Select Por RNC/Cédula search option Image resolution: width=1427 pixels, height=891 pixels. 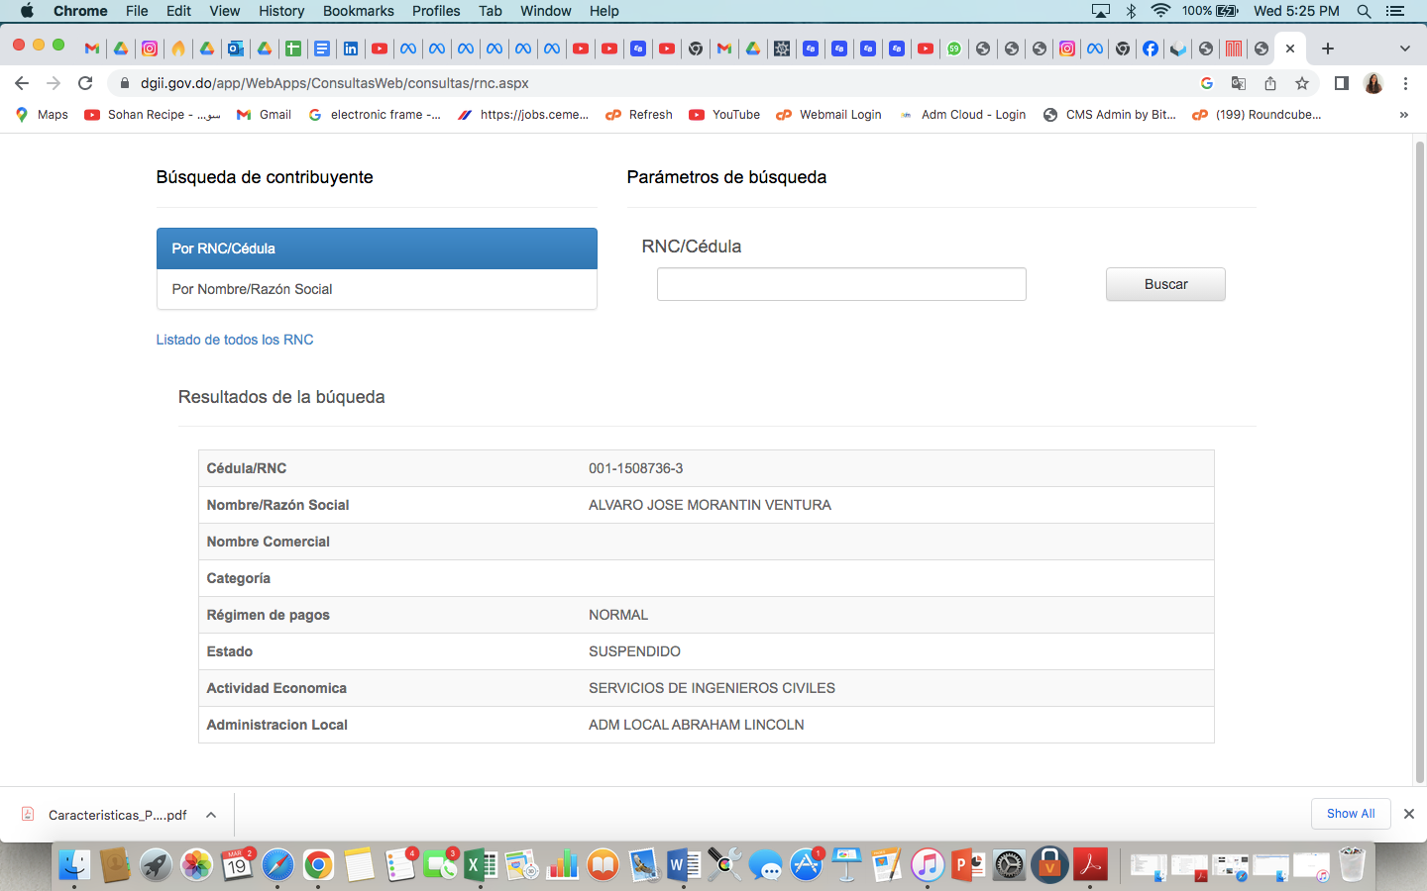377,248
